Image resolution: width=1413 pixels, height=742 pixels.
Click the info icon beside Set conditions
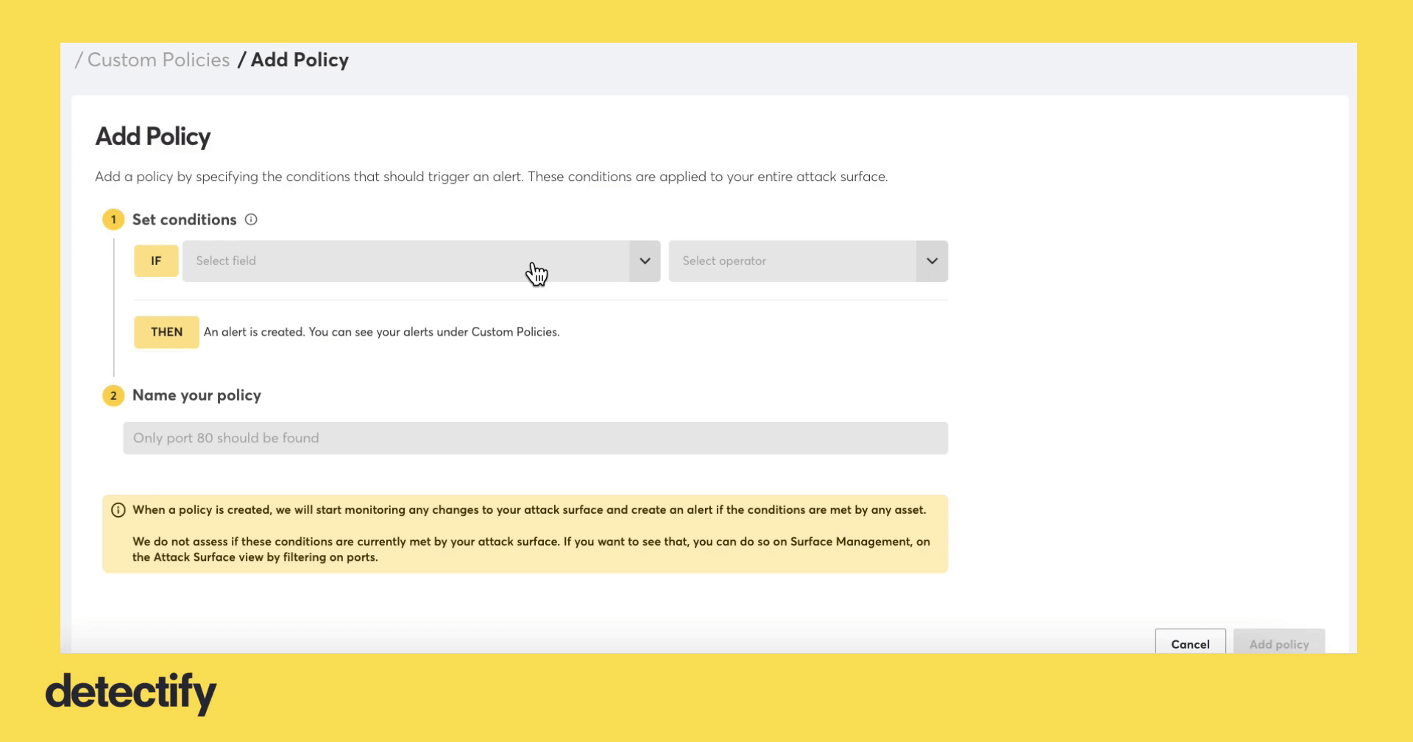click(251, 219)
